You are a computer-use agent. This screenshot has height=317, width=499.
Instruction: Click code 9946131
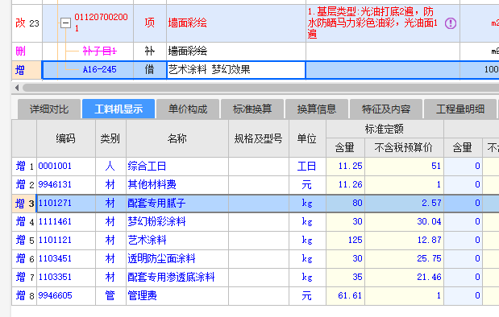55,184
